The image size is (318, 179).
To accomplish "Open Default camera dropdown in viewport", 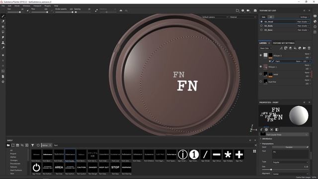I will click(x=215, y=17).
